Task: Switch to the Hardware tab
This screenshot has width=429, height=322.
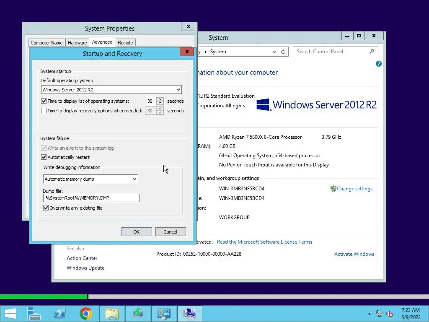Action: (77, 43)
